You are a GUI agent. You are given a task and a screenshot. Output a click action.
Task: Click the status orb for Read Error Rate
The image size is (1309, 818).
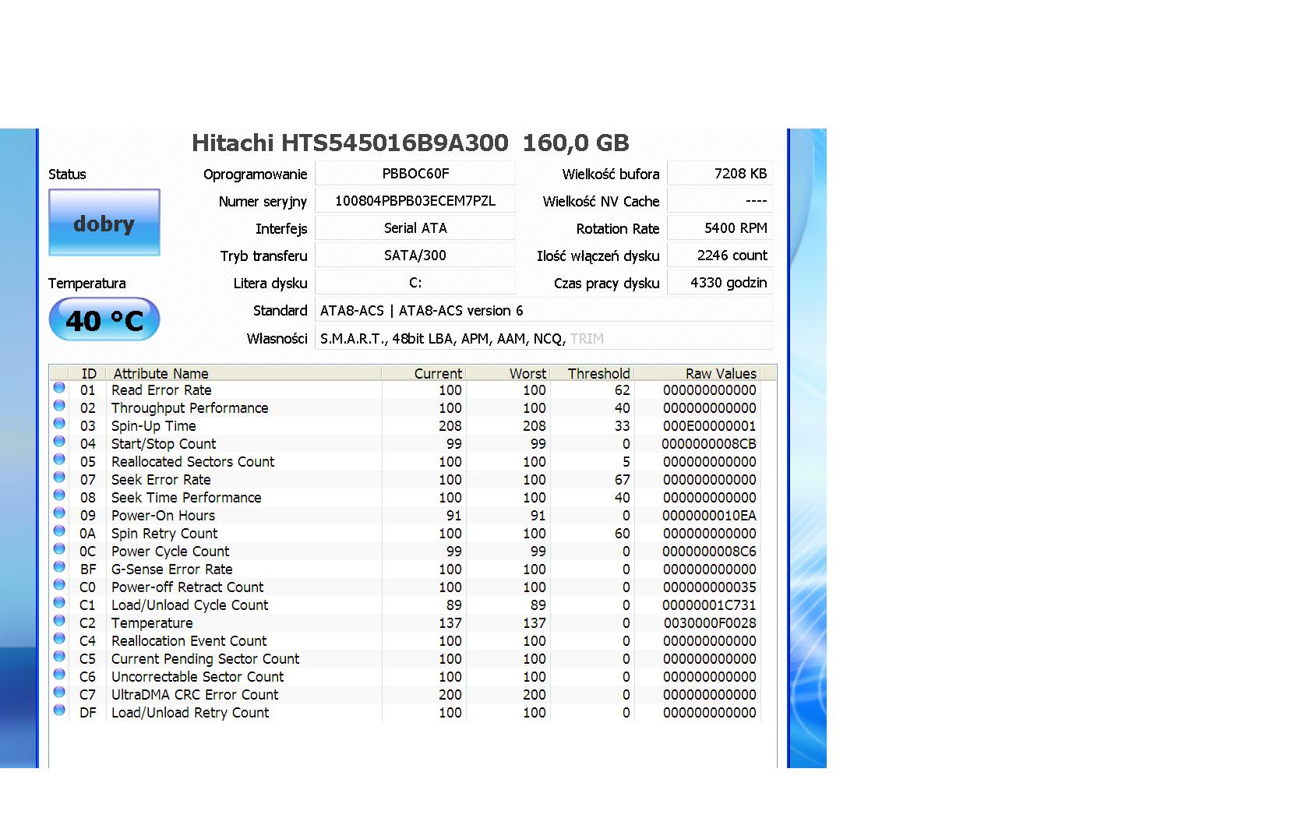[59, 387]
